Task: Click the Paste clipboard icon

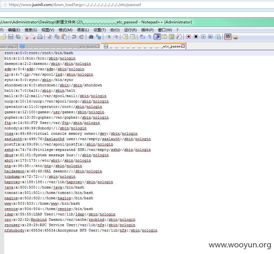Action: coord(65,37)
